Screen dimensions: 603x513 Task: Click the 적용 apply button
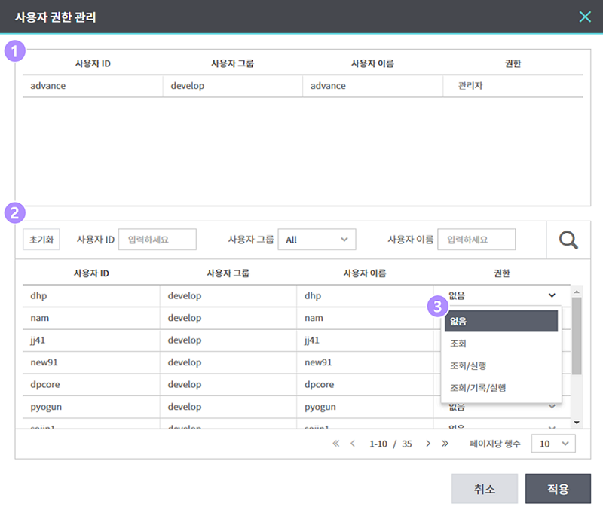(x=558, y=489)
